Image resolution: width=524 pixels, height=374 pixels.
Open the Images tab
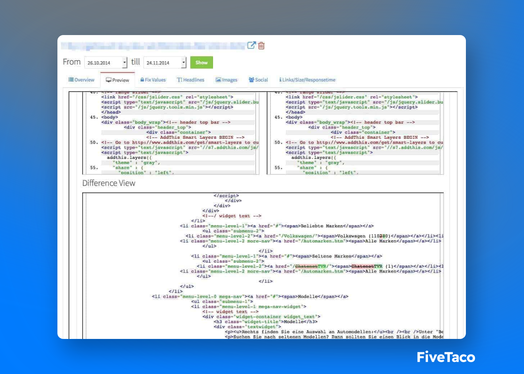[x=227, y=80]
